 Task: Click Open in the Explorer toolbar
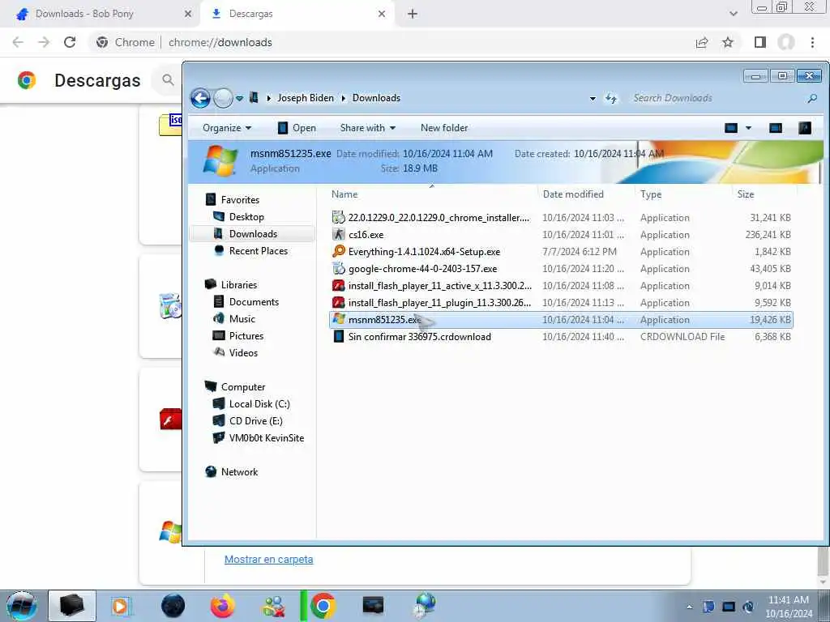click(297, 128)
